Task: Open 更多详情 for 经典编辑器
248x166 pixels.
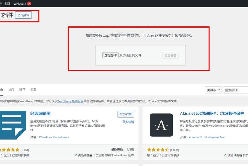Action: (128, 122)
